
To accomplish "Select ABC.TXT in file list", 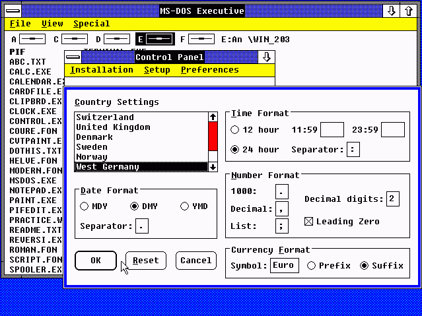I will [28, 62].
